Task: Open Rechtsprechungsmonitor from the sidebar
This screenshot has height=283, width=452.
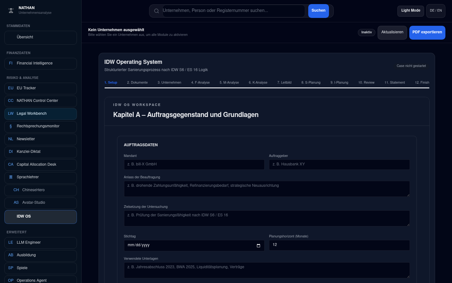Action: (40, 127)
